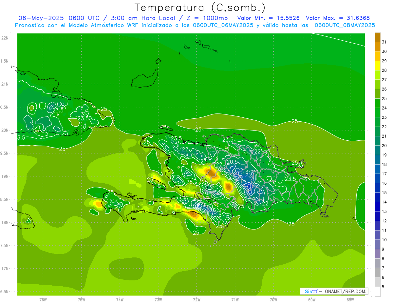Click the 69W longitude axis label
The image size is (393, 304).
pyautogui.click(x=312, y=299)
